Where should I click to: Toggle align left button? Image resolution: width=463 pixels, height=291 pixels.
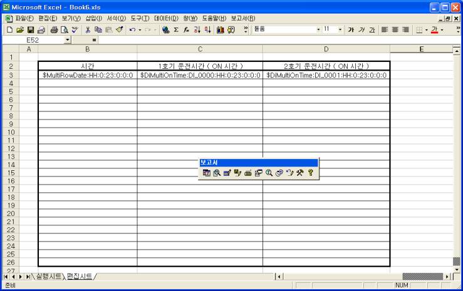[384, 29]
